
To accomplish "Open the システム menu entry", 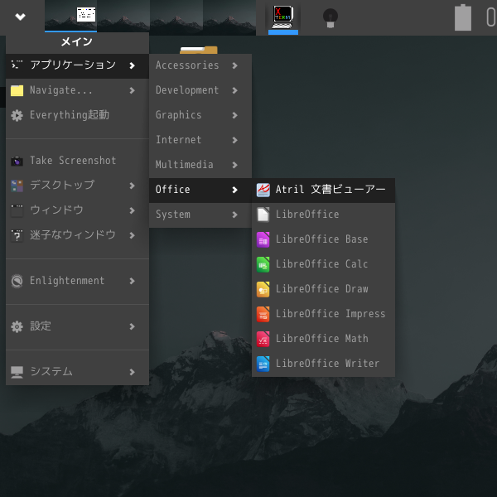I will point(77,372).
